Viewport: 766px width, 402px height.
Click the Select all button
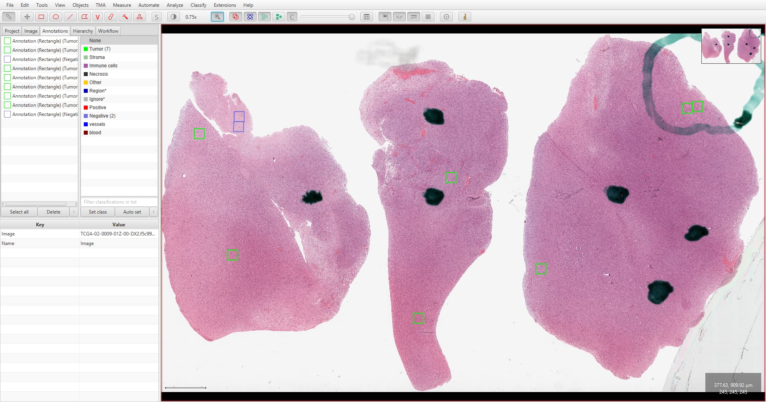pos(19,212)
